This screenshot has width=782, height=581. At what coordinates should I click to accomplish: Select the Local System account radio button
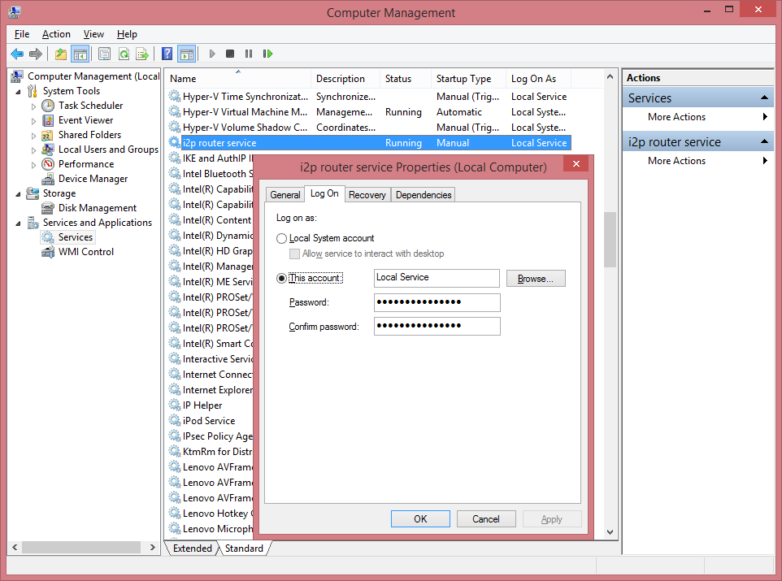click(x=281, y=238)
